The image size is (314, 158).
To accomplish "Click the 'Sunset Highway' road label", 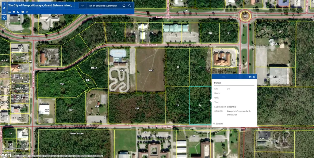I will 164,126.
